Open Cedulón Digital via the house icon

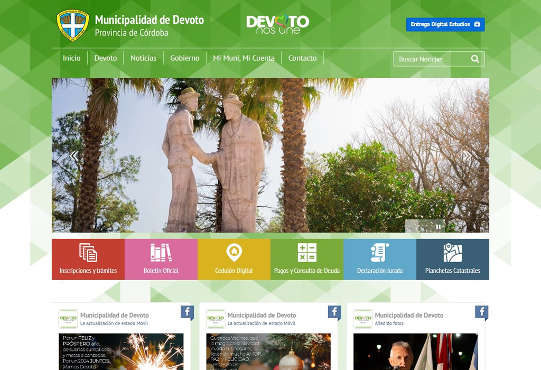[234, 252]
